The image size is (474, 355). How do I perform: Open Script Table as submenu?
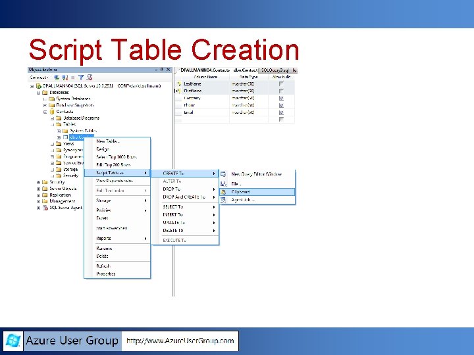pyautogui.click(x=117, y=173)
